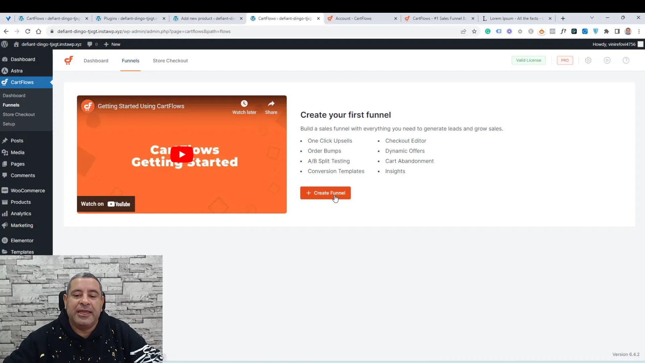The height and width of the screenshot is (363, 645).
Task: Select Setup under CartFlows sidebar
Action: [x=9, y=124]
